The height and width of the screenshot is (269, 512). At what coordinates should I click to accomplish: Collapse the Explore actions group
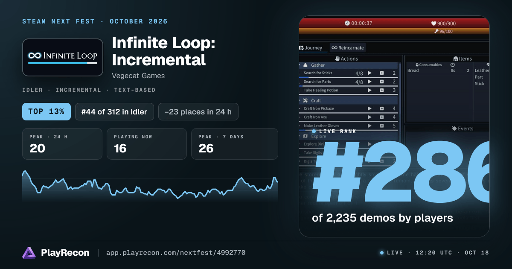coord(300,136)
